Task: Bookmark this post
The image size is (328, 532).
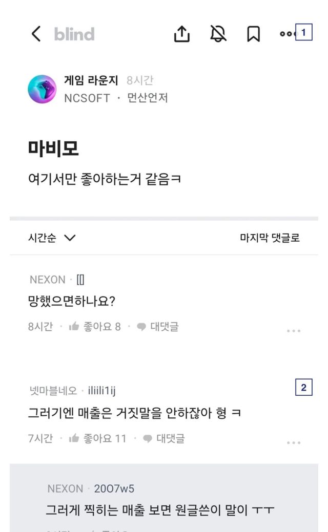Action: (x=253, y=34)
